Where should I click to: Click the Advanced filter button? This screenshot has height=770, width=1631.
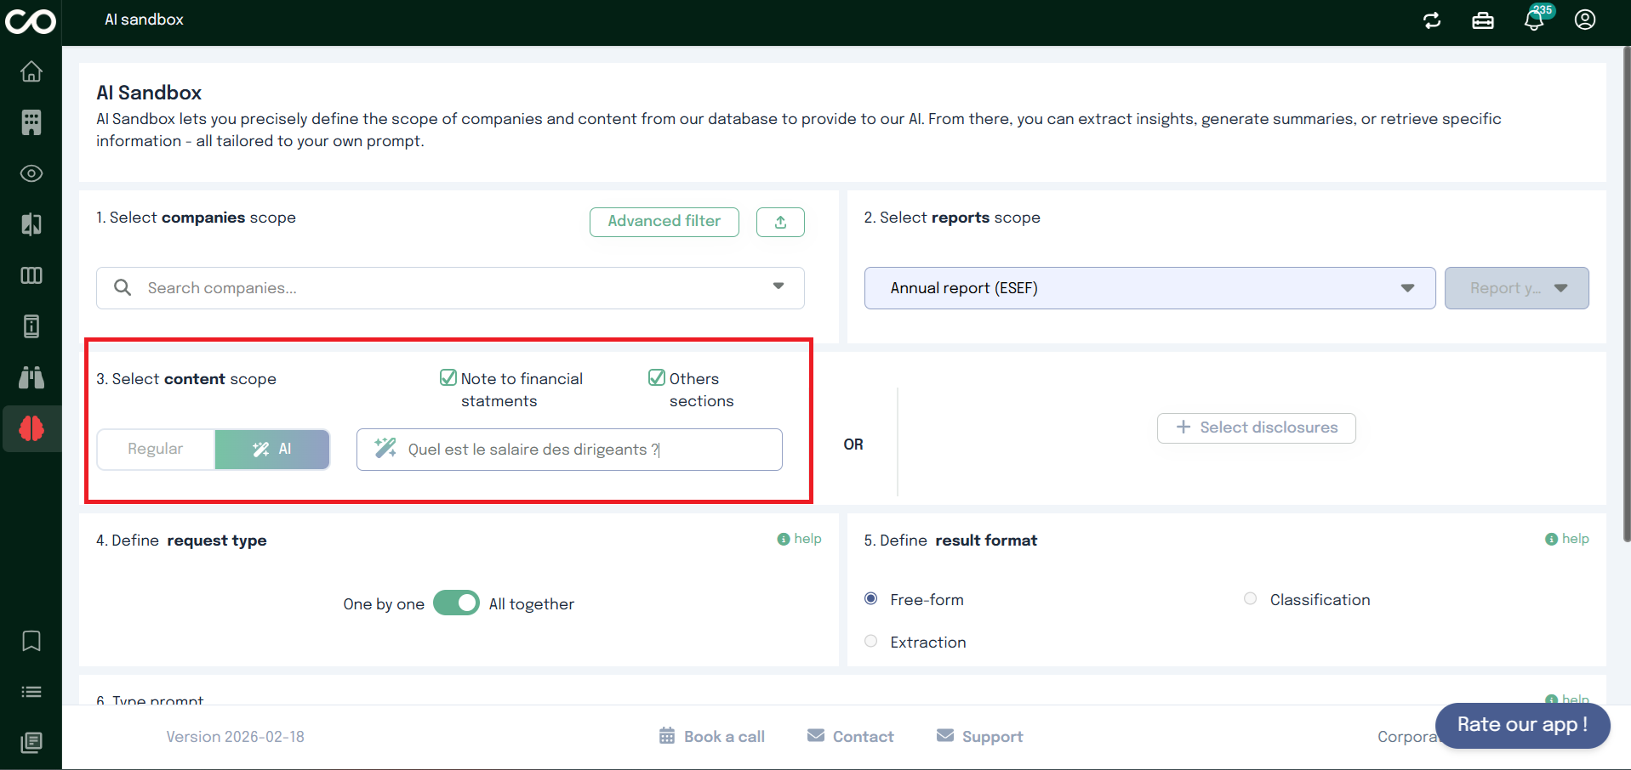pos(664,221)
